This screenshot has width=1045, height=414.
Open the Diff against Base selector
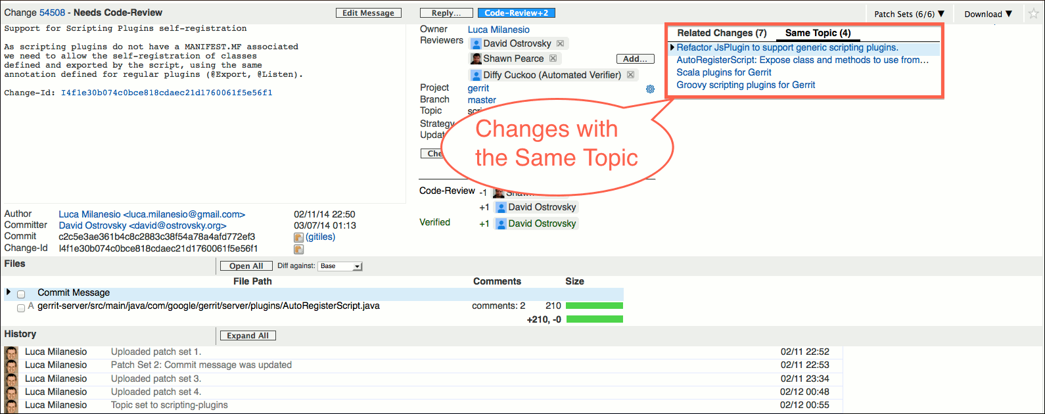tap(340, 266)
